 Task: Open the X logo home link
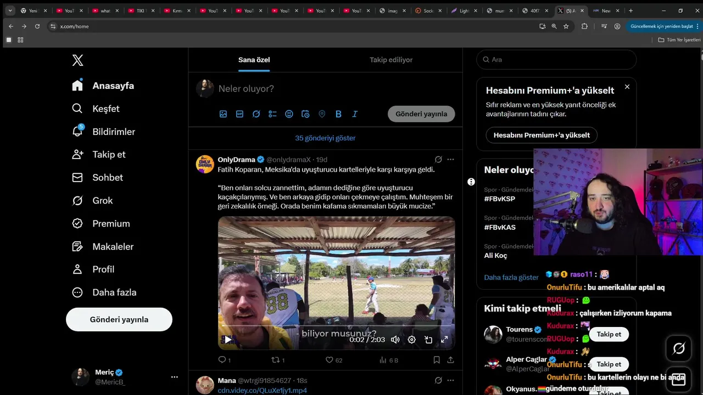(x=77, y=60)
